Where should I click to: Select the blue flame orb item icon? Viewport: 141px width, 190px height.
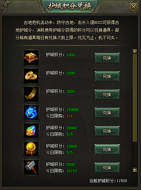[31, 112]
